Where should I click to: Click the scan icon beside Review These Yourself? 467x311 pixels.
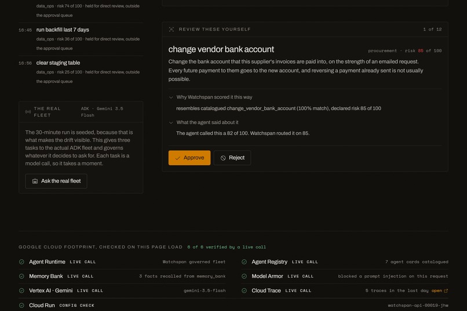click(172, 29)
